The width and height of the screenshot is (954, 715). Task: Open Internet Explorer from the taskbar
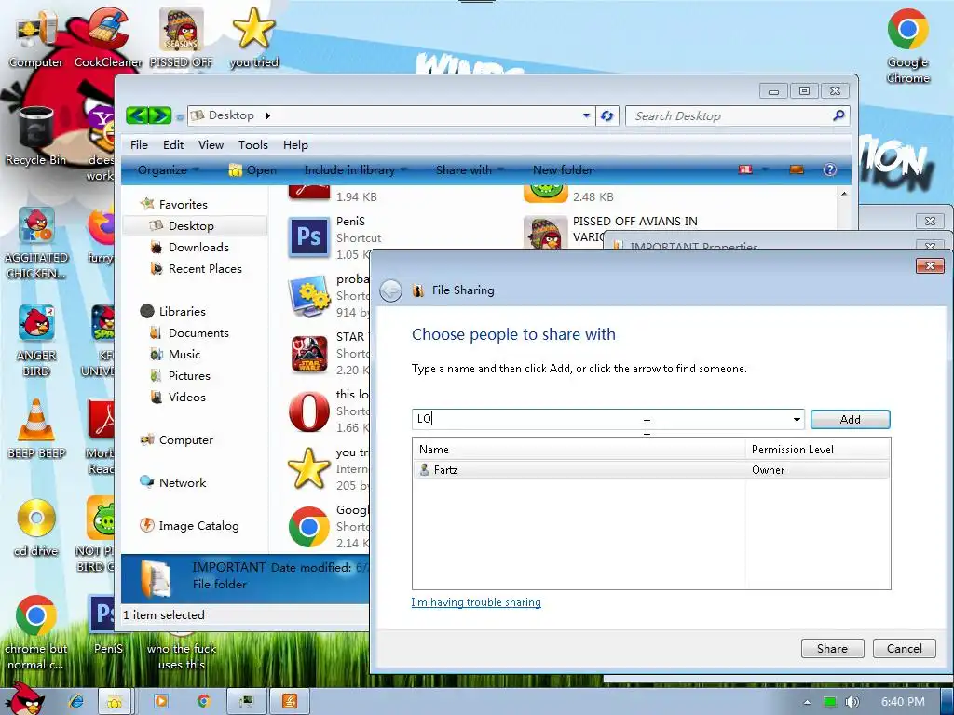(x=76, y=701)
